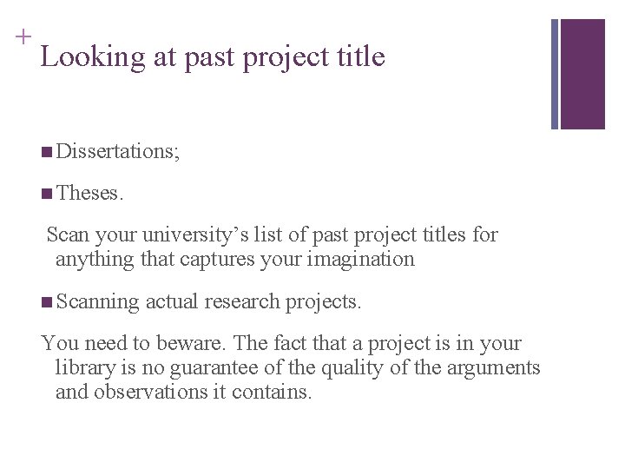Click the word 'imagination' in the body

coord(361,260)
